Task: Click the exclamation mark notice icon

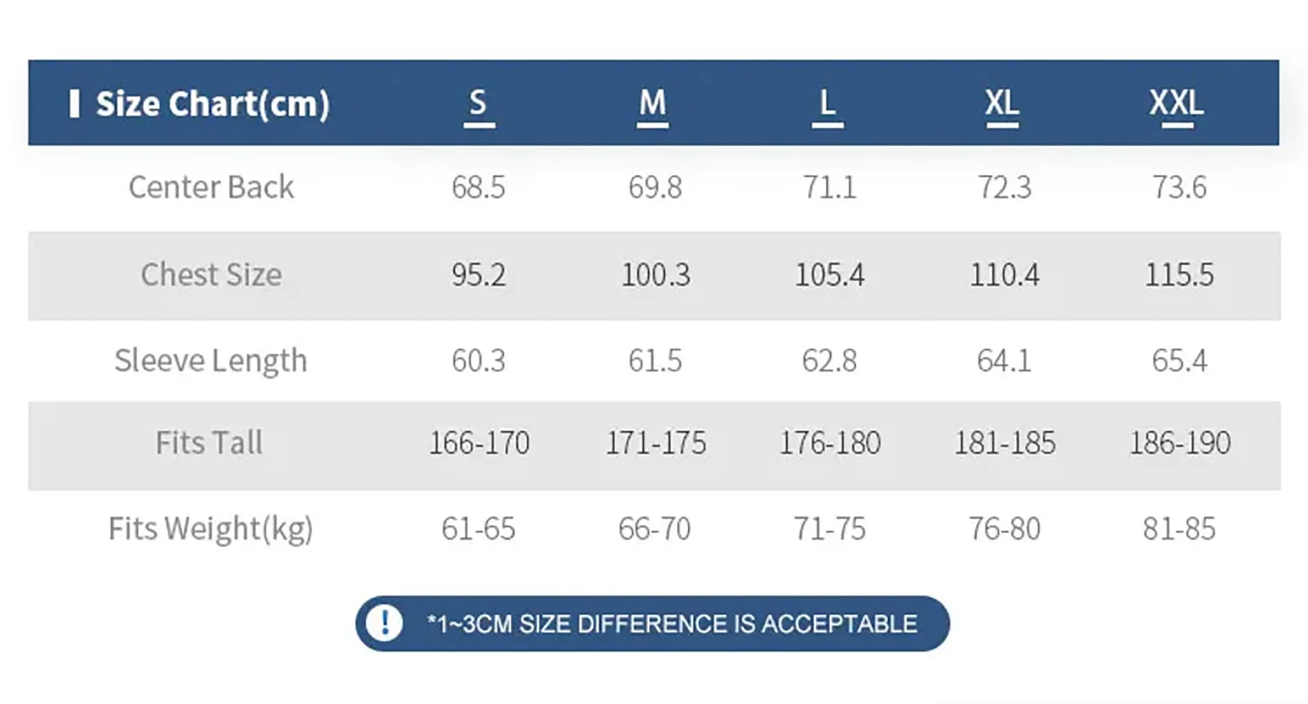Action: tap(383, 623)
